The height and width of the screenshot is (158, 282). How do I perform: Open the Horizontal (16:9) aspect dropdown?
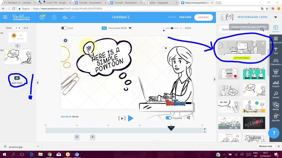(119, 28)
